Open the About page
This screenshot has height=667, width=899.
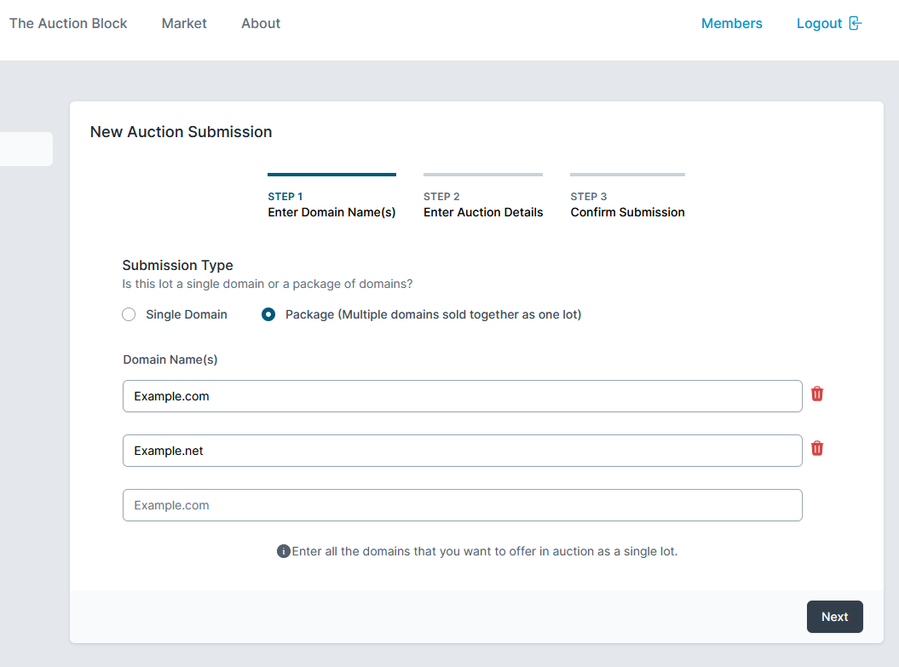pos(261,24)
